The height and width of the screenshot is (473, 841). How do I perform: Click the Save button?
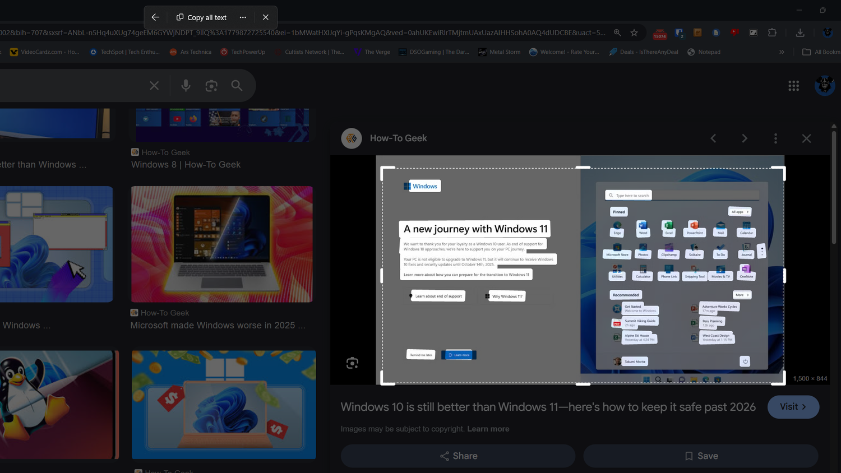pos(701,456)
